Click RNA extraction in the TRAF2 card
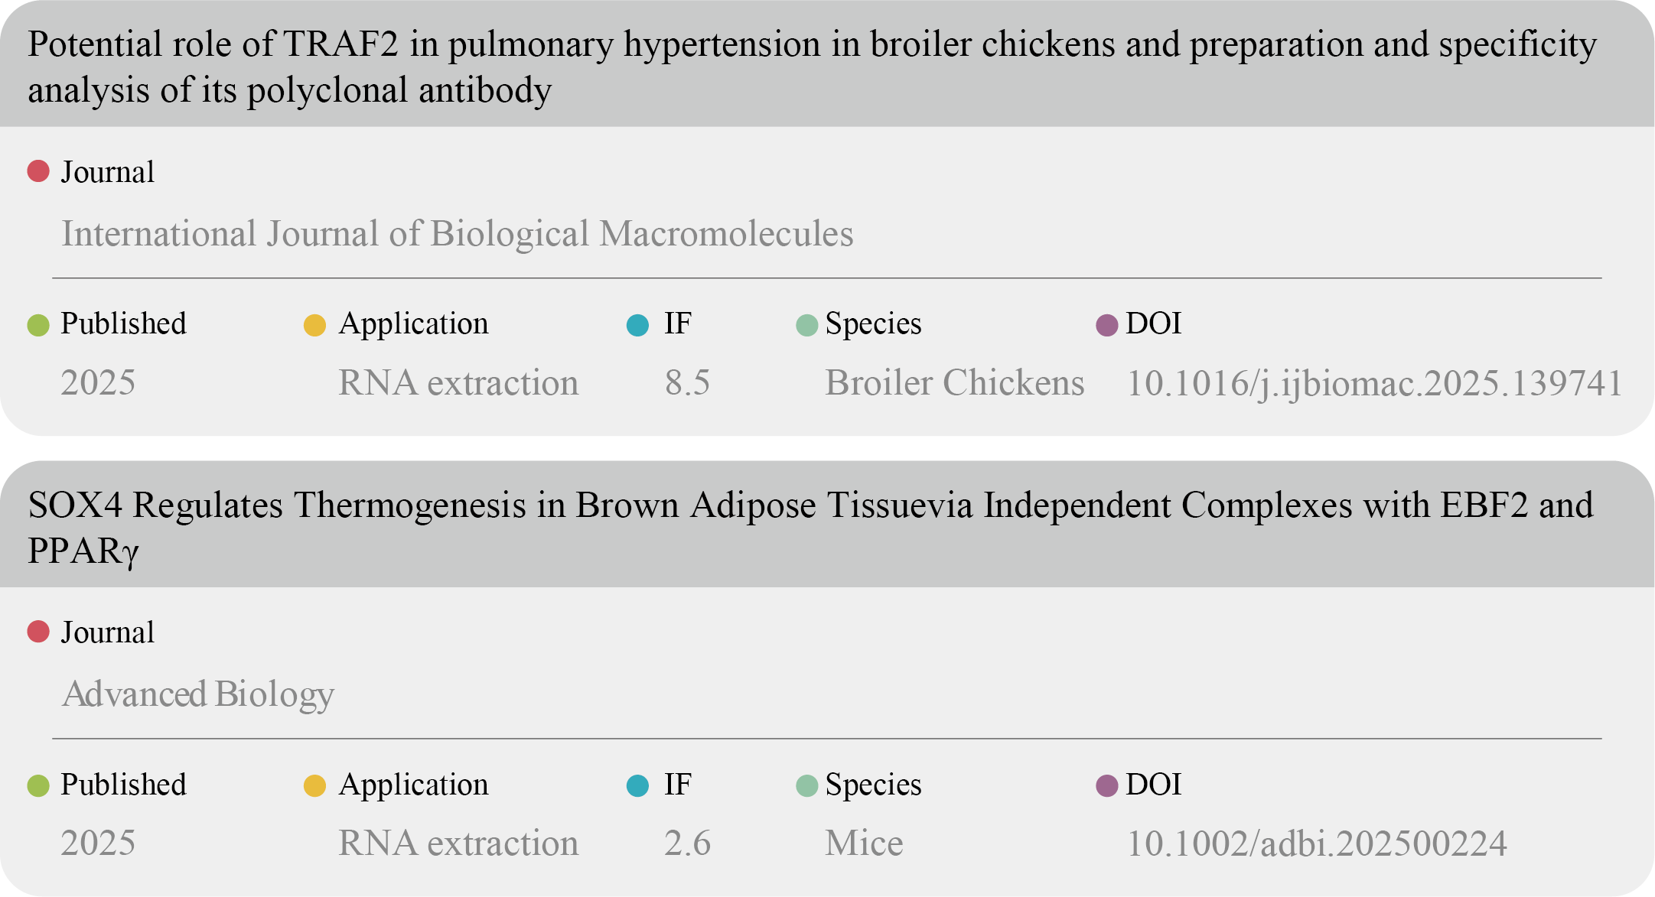The width and height of the screenshot is (1655, 897). tap(458, 383)
